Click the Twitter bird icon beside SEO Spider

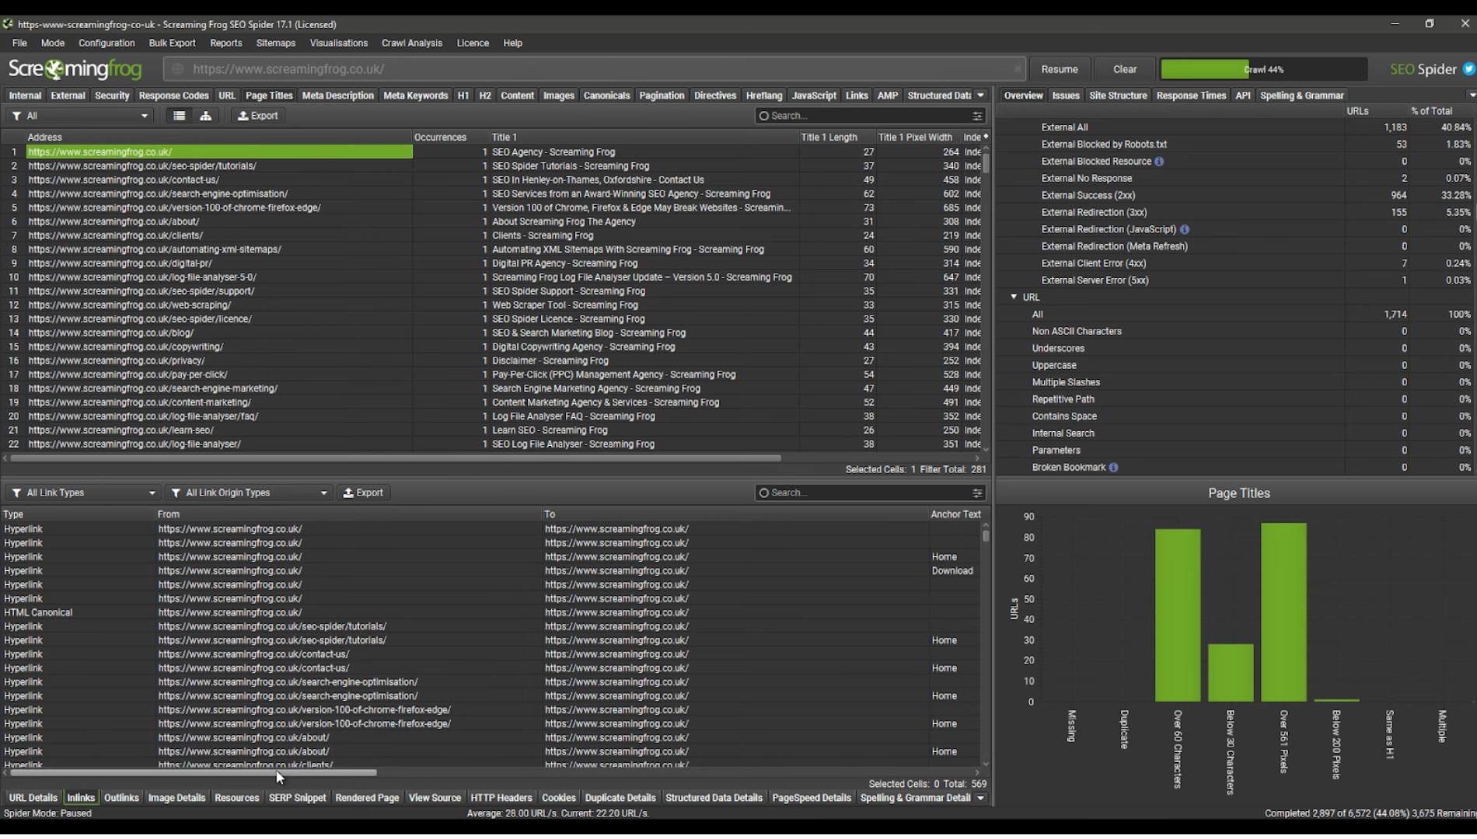click(1468, 69)
